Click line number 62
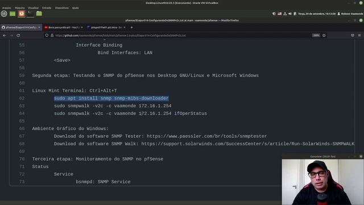 tap(22, 99)
